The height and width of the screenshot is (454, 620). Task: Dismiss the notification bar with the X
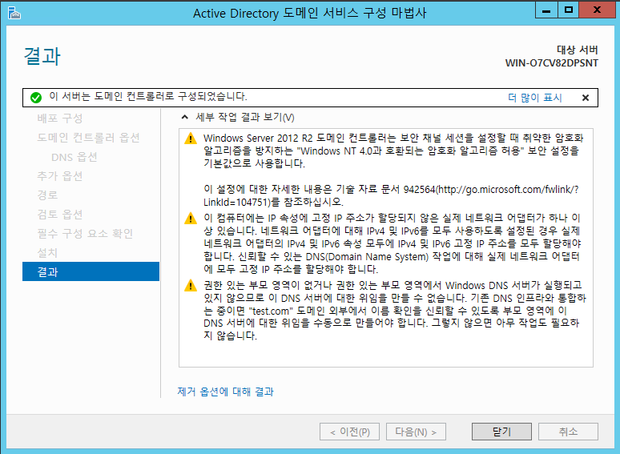585,98
